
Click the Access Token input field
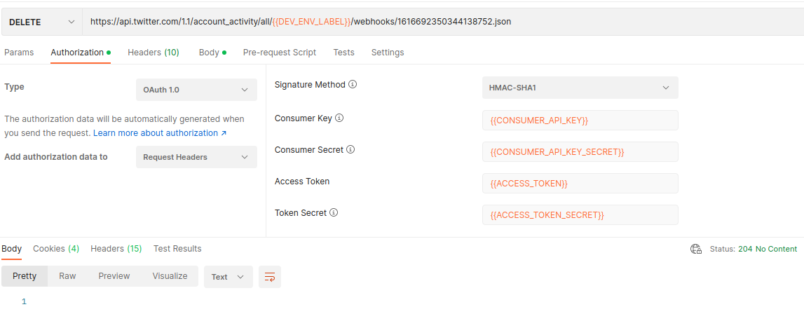(x=580, y=183)
